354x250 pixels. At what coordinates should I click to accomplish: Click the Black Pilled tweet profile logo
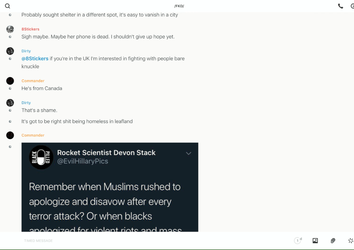point(41,157)
